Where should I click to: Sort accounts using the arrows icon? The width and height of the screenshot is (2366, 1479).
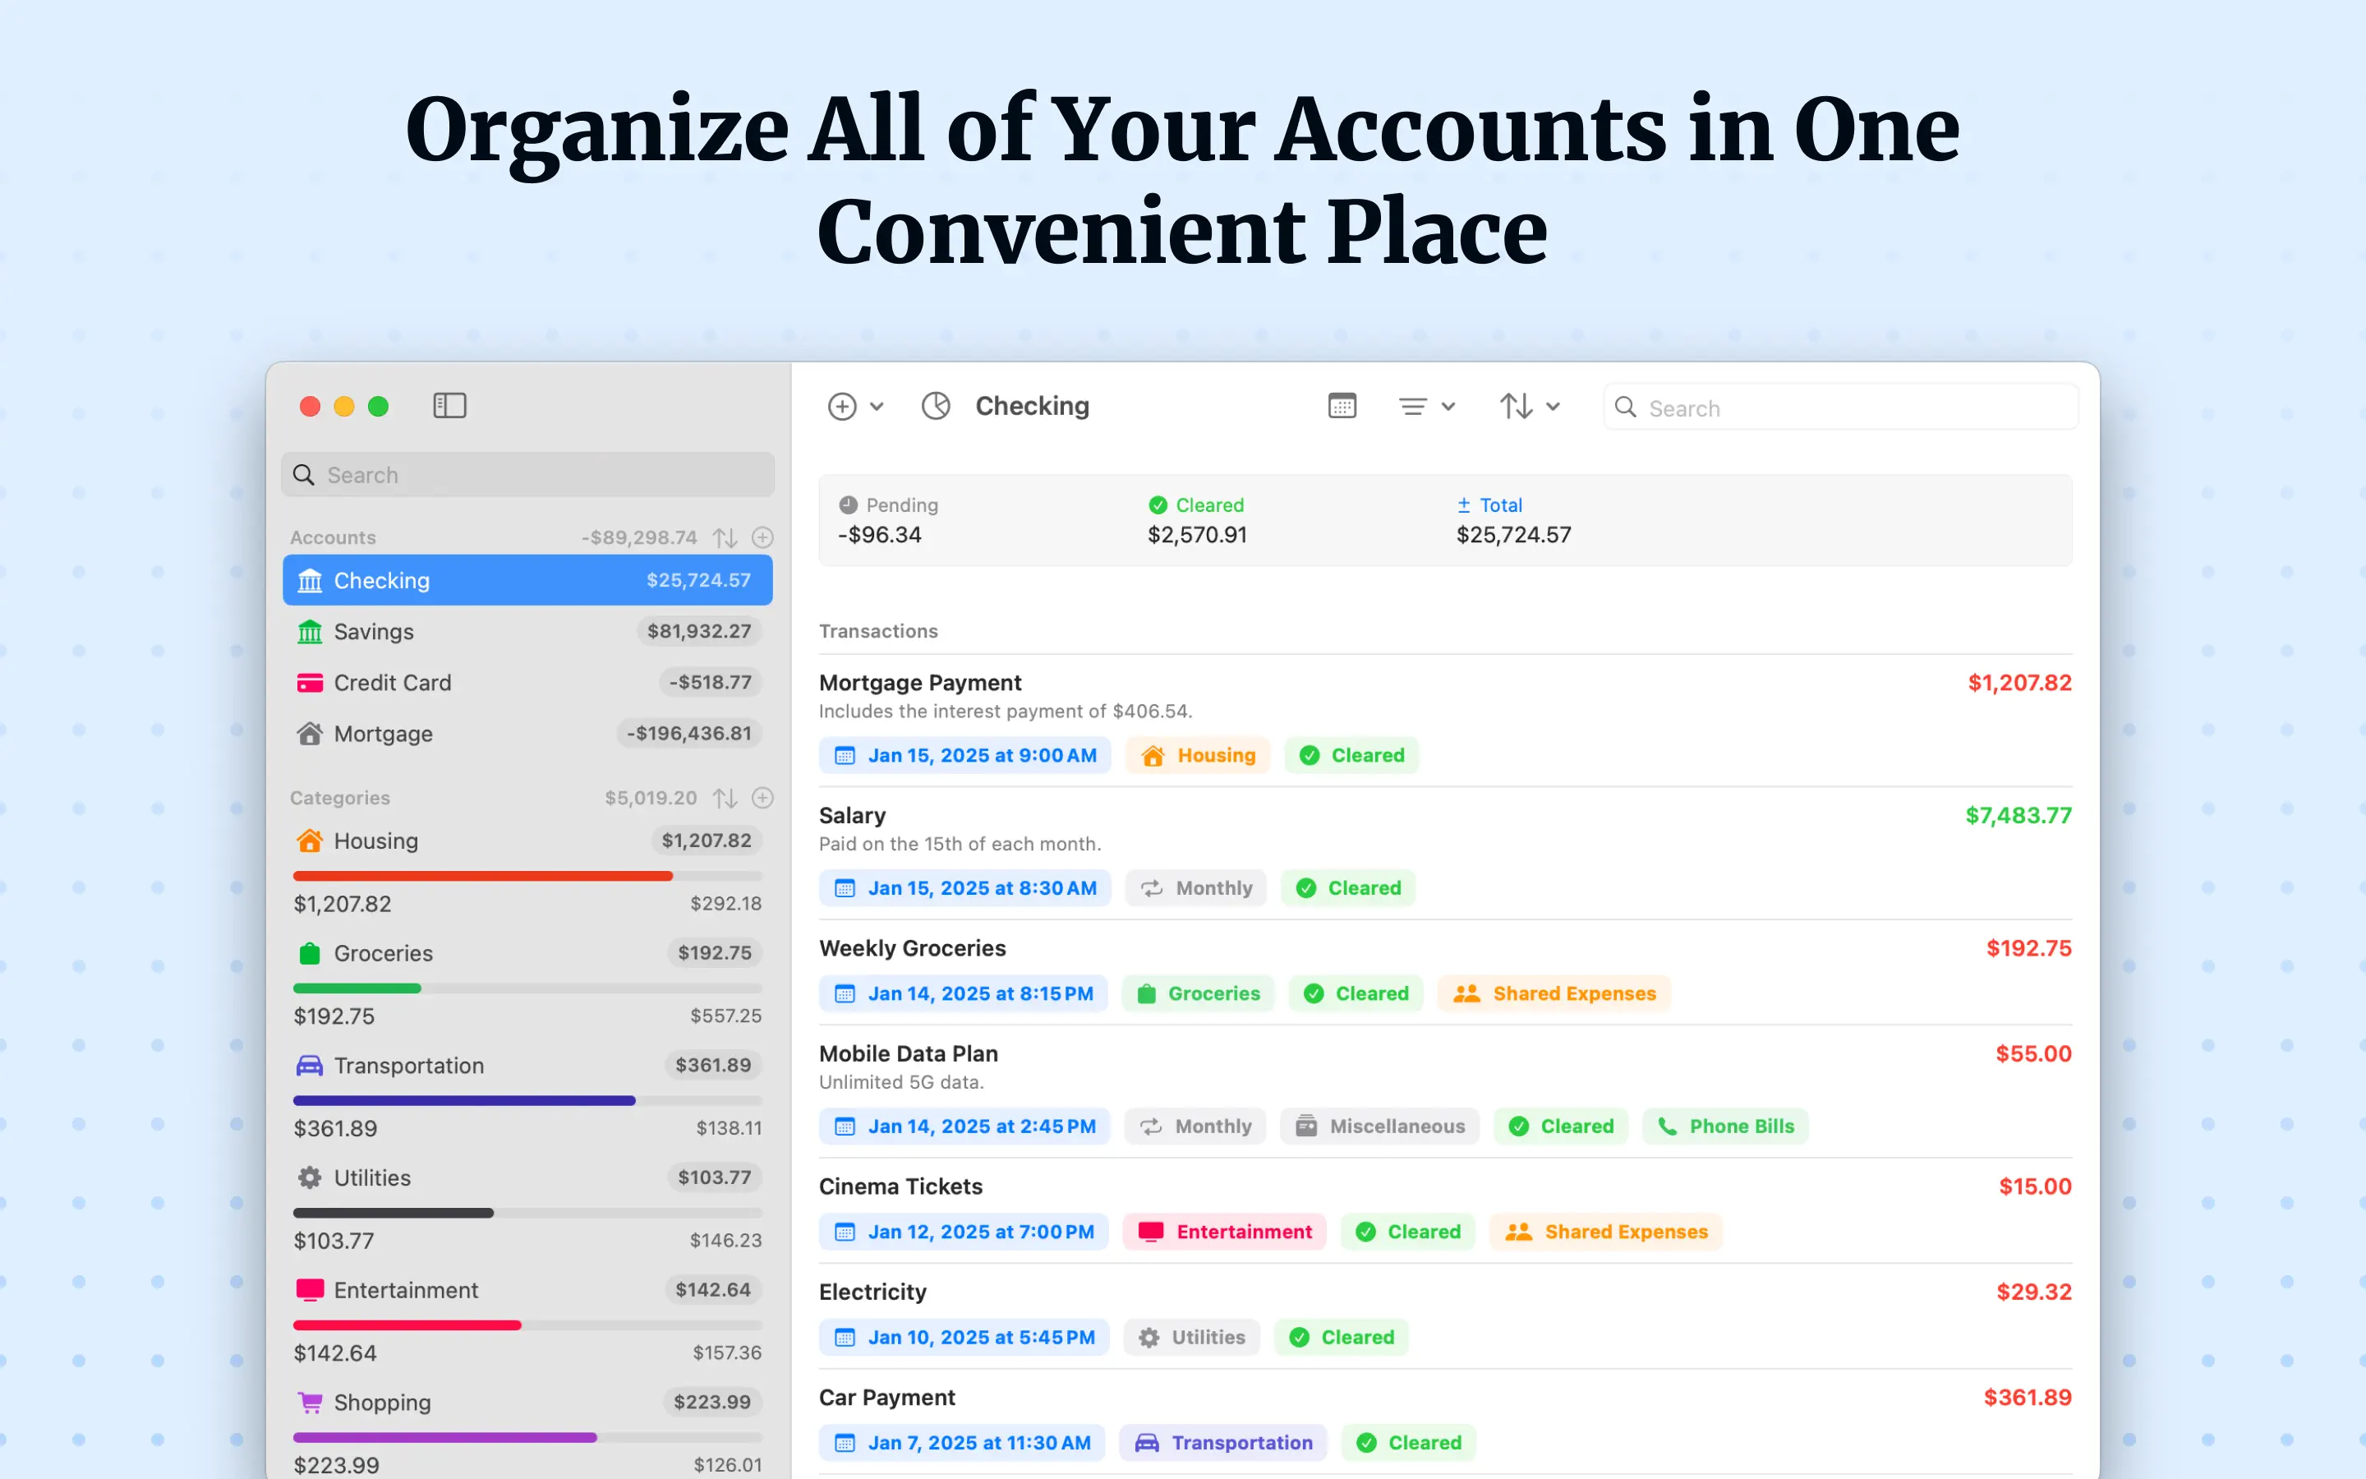[725, 537]
